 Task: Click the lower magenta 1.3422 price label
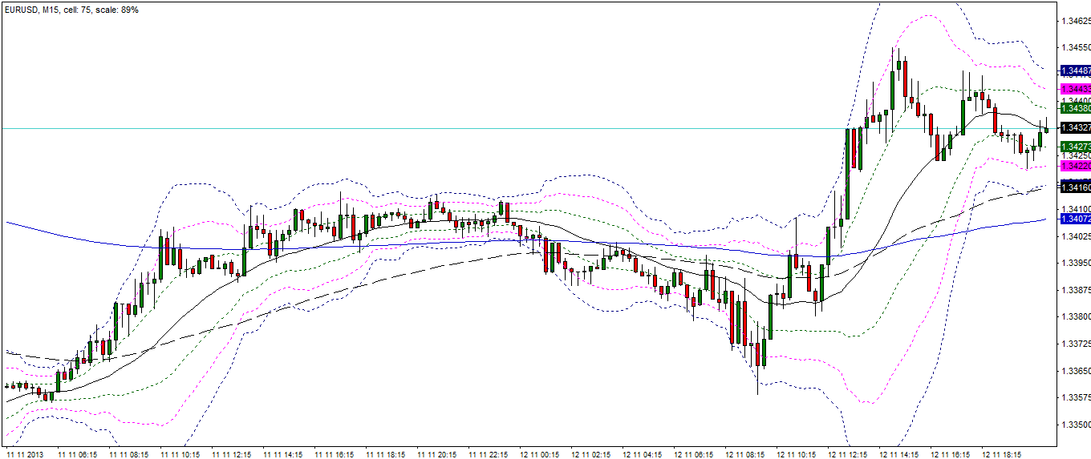tap(1075, 166)
